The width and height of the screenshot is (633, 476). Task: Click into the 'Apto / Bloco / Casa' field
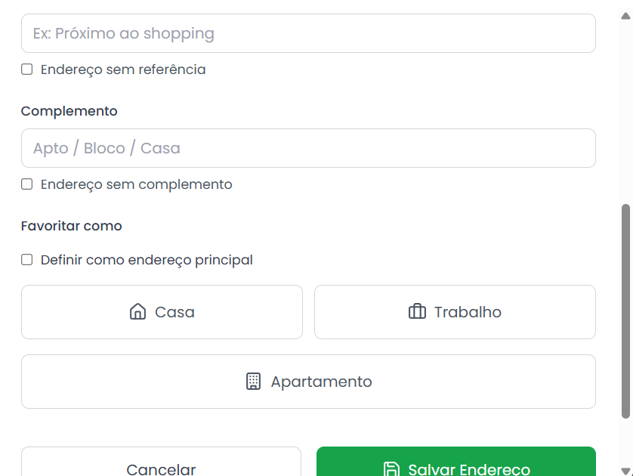point(308,148)
